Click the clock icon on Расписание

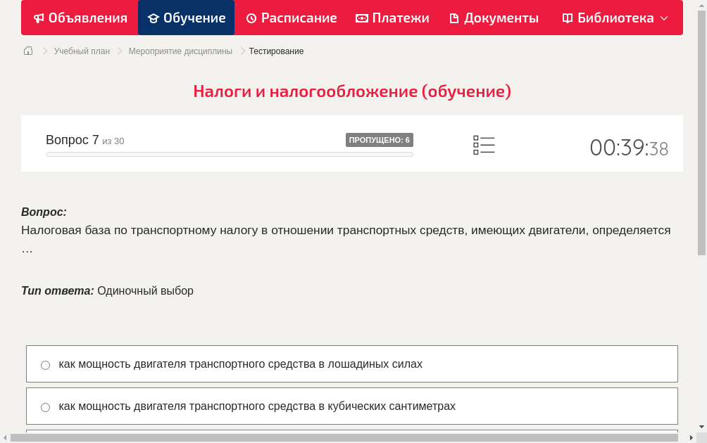[251, 18]
